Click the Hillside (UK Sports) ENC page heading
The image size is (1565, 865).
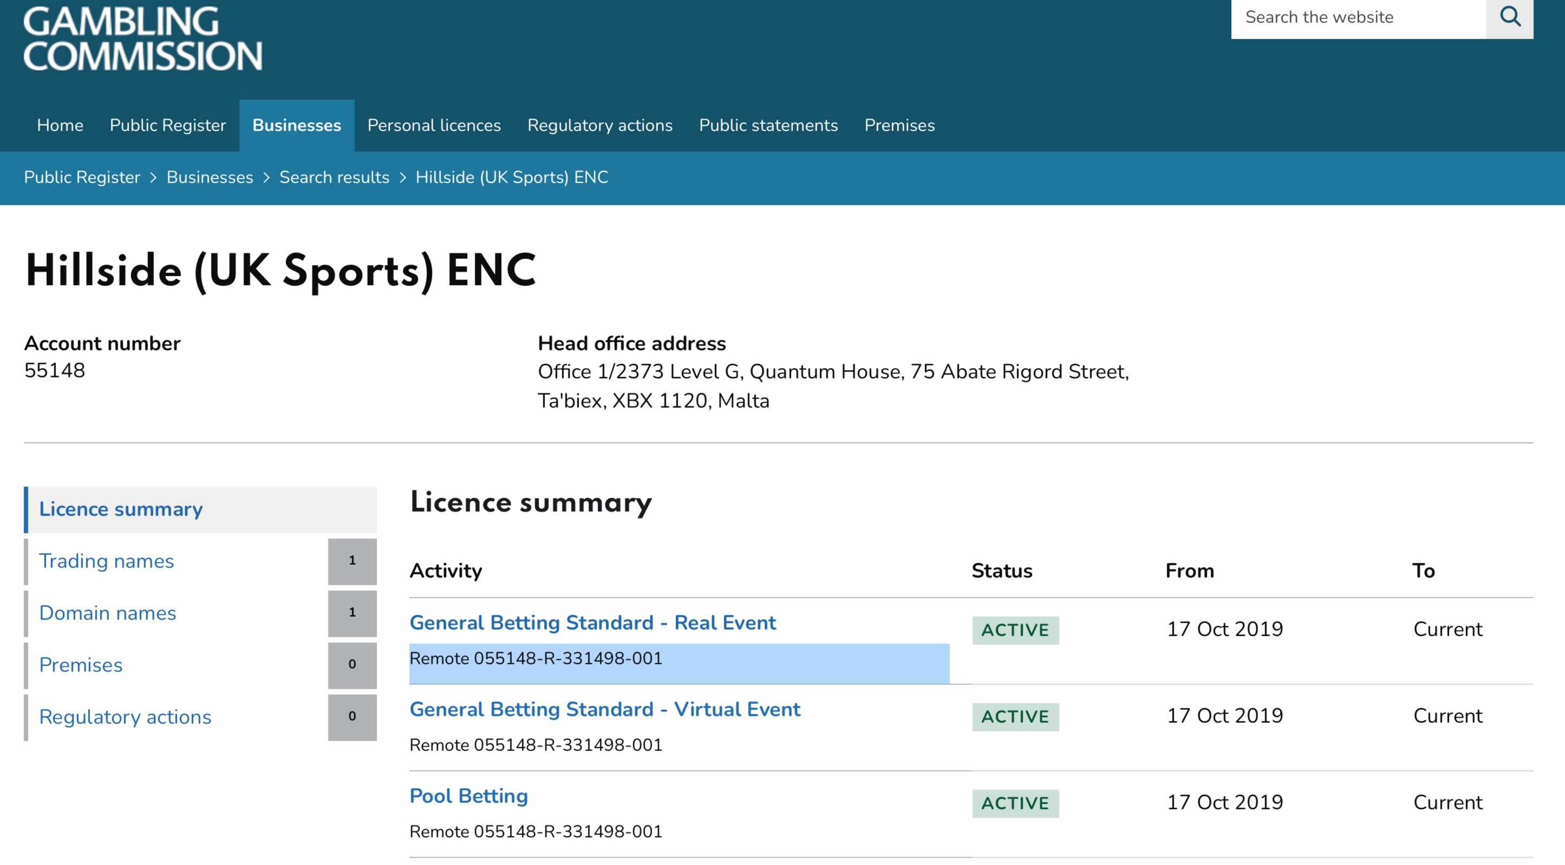click(x=280, y=272)
